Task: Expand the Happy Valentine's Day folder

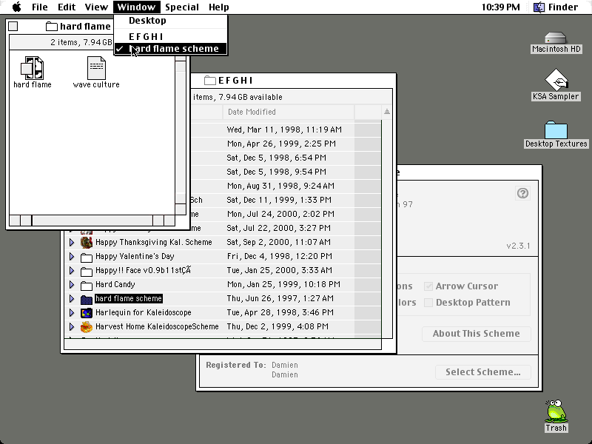Action: [71, 256]
